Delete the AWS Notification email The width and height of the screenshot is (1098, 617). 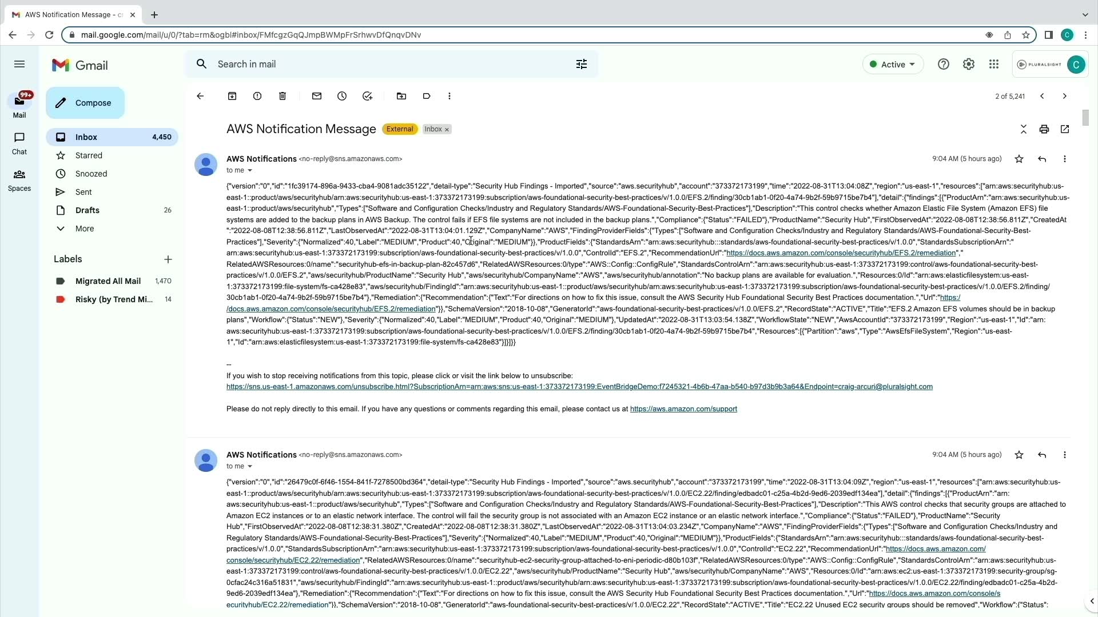point(283,96)
